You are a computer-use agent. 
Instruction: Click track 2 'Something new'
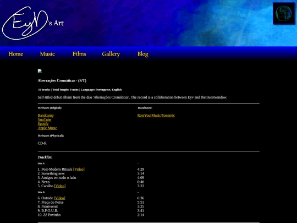click(x=51, y=173)
